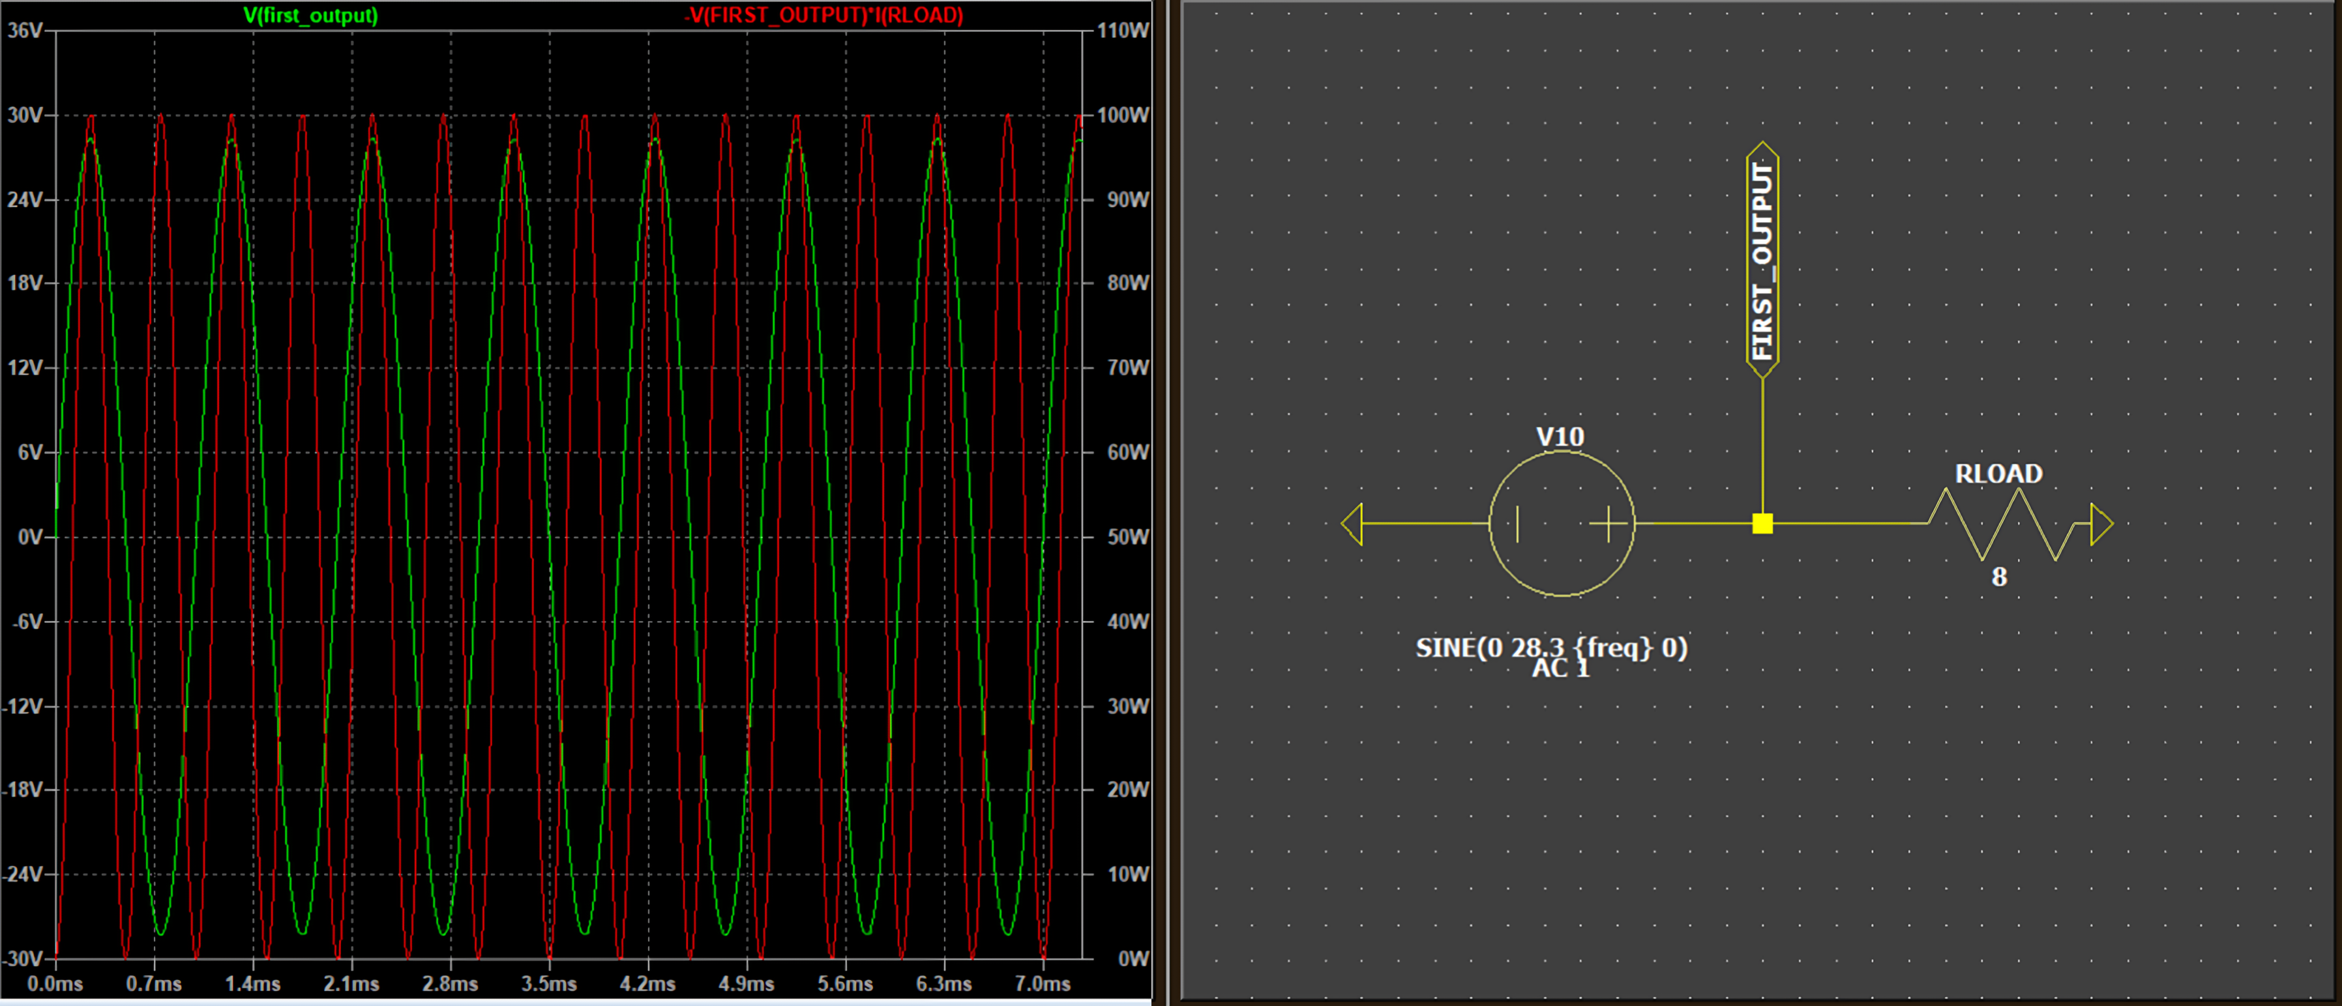This screenshot has height=1006, width=2342.
Task: Click the FIRST_OUTPUT net label flag
Action: pos(1763,260)
